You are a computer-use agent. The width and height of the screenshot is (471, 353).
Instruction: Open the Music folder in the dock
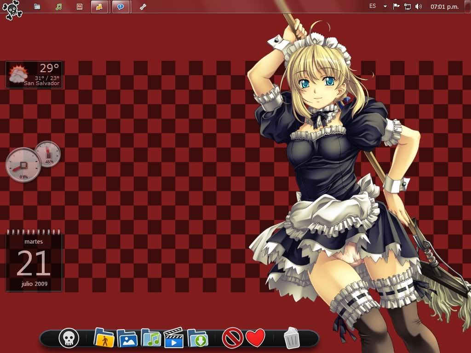(151, 338)
